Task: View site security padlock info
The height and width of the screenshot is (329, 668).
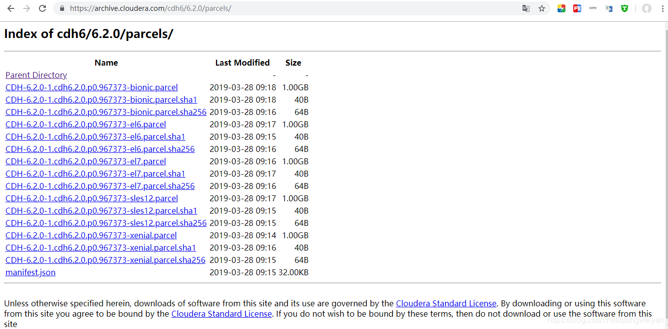Action: (x=62, y=8)
